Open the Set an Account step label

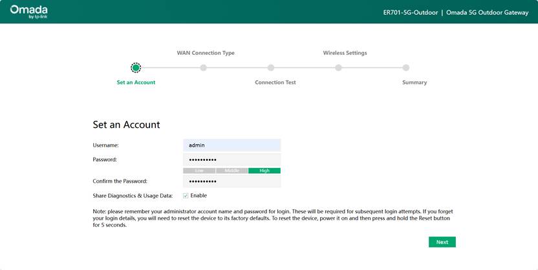click(136, 83)
